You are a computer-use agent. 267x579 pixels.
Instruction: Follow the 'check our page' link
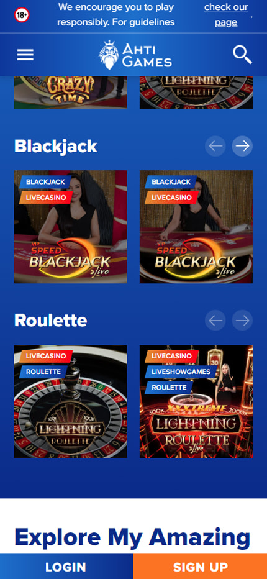point(226,15)
